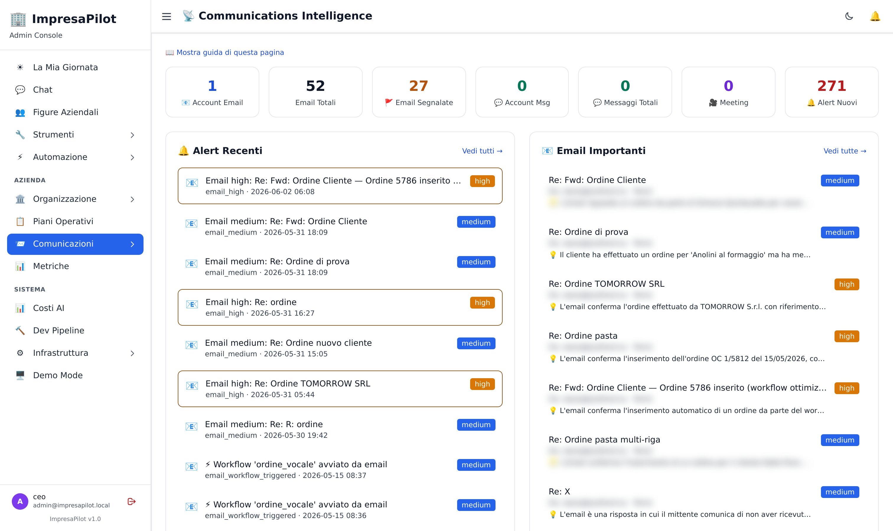Open alert 'Email high: Re: Ordine TOMORROW SRL'
The height and width of the screenshot is (531, 893).
tap(340, 389)
